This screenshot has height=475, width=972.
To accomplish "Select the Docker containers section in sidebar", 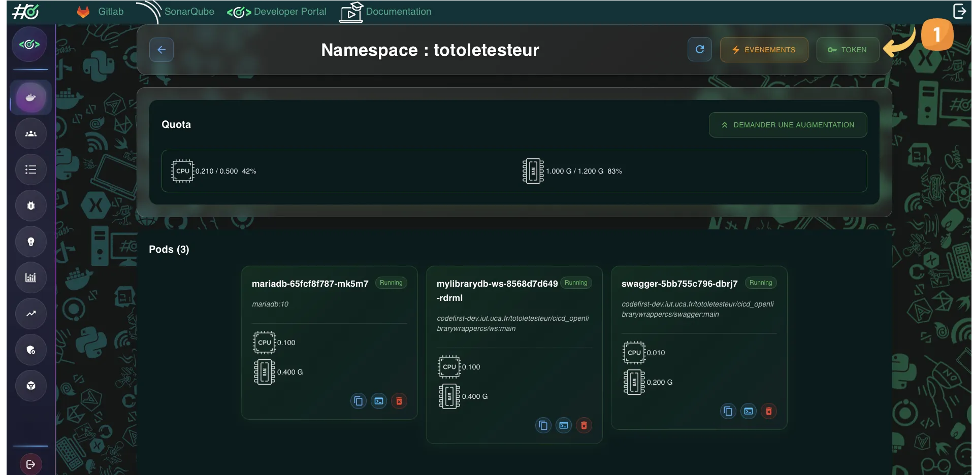I will tap(30, 97).
